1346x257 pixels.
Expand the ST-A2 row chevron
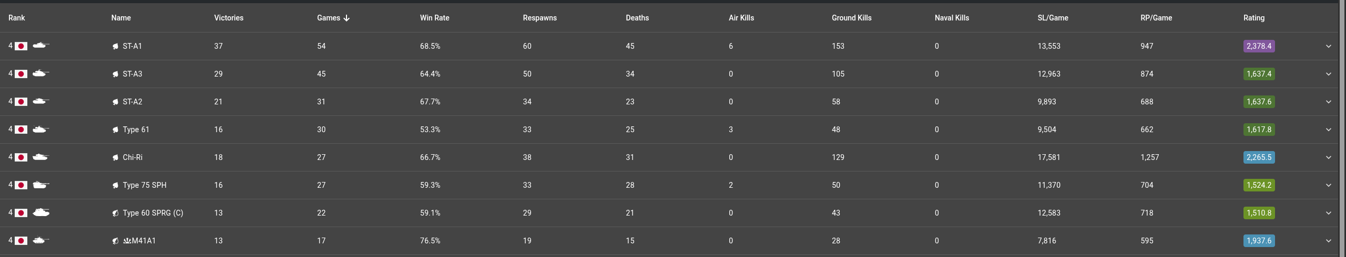click(1329, 102)
